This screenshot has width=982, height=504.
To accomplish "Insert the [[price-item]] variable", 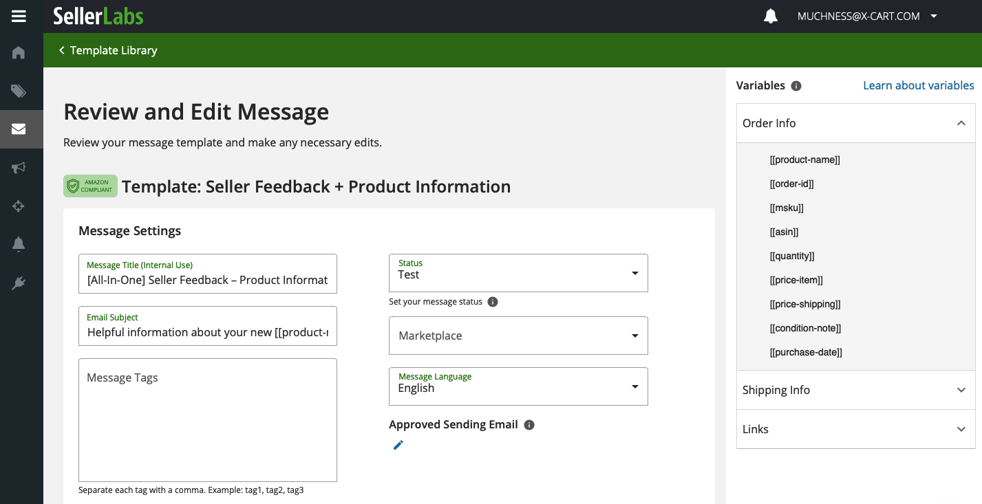I will pyautogui.click(x=796, y=280).
